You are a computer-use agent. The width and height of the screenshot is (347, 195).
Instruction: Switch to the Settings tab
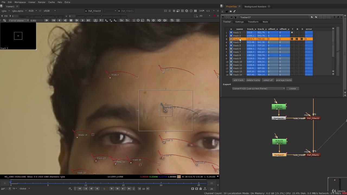coord(239,22)
